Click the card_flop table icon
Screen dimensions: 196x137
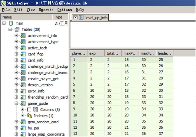(23, 54)
